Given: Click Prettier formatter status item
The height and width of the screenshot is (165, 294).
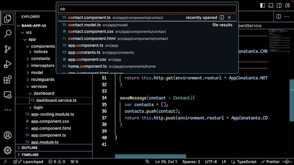Looking at the screenshot, I should 271,162.
